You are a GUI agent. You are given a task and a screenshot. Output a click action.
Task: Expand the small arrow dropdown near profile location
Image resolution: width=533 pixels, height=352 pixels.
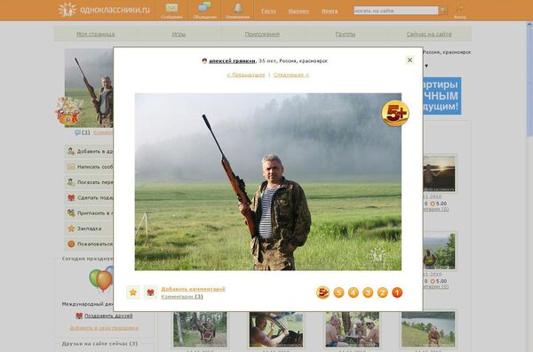426,66
